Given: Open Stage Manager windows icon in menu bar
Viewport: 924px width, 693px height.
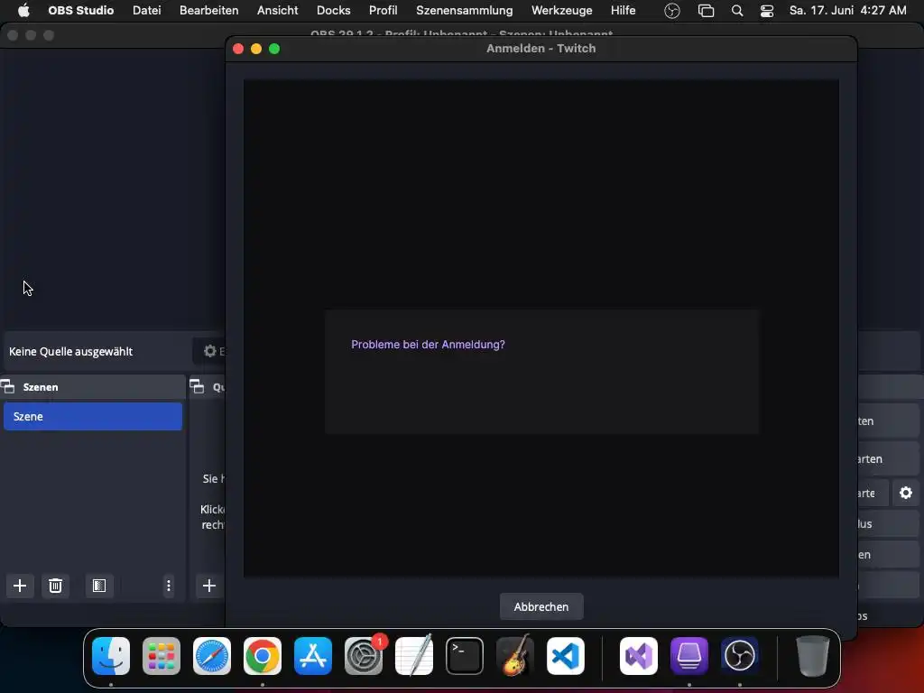Looking at the screenshot, I should [706, 11].
